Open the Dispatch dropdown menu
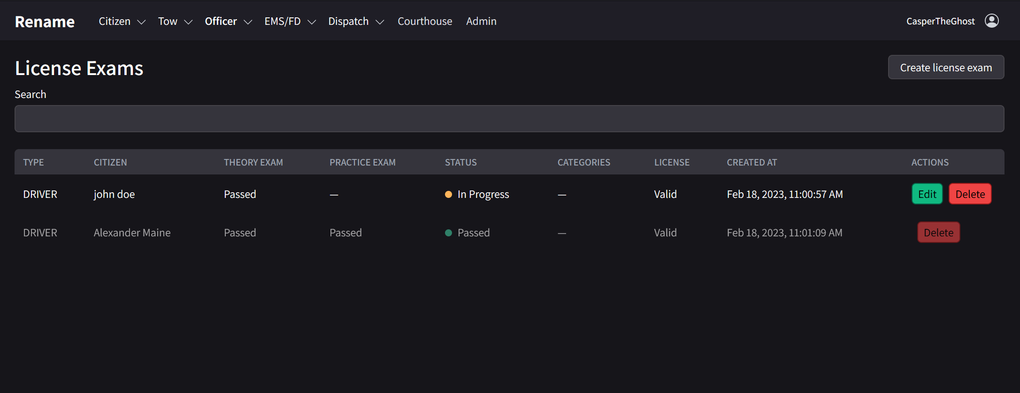 tap(356, 22)
